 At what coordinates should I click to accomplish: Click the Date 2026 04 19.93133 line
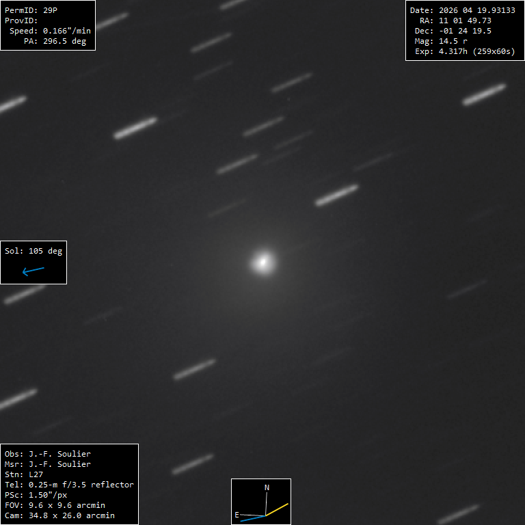462,10
